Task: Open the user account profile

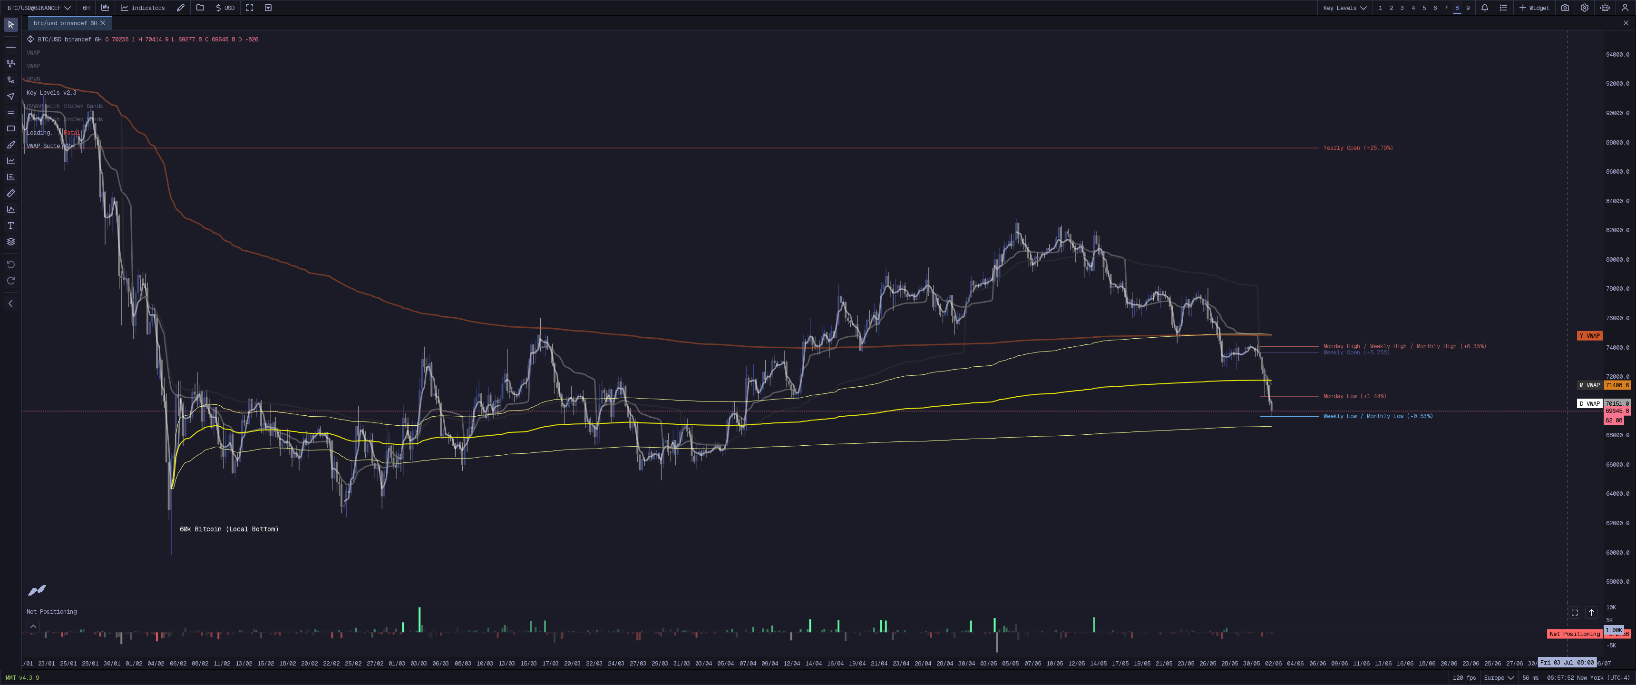Action: [x=1625, y=8]
